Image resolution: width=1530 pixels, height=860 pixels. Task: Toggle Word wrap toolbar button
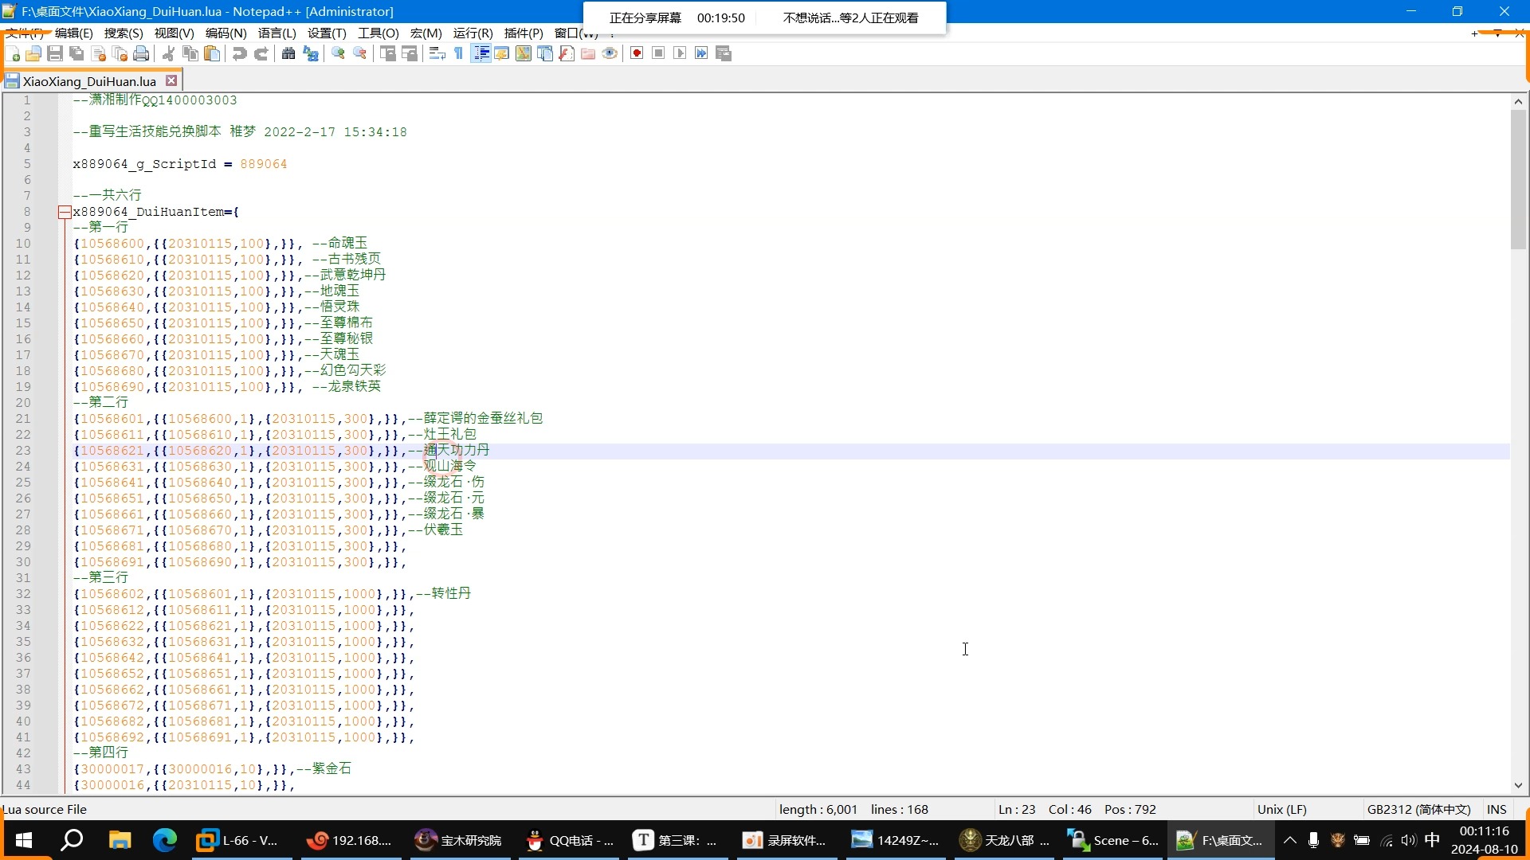437,53
